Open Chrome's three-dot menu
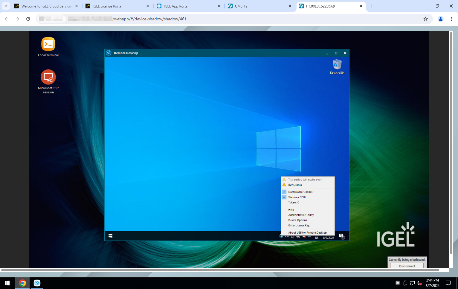Viewport: 458px width, 289px height. pos(451,19)
